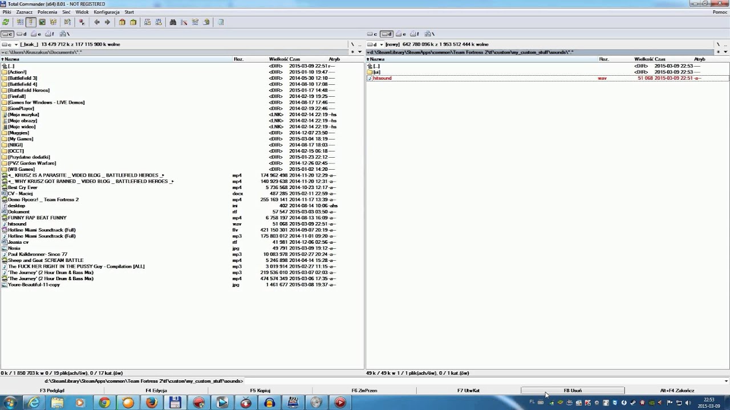This screenshot has height=410, width=730.
Task: Click the green Refresh toolbar icon
Action: tap(6, 22)
